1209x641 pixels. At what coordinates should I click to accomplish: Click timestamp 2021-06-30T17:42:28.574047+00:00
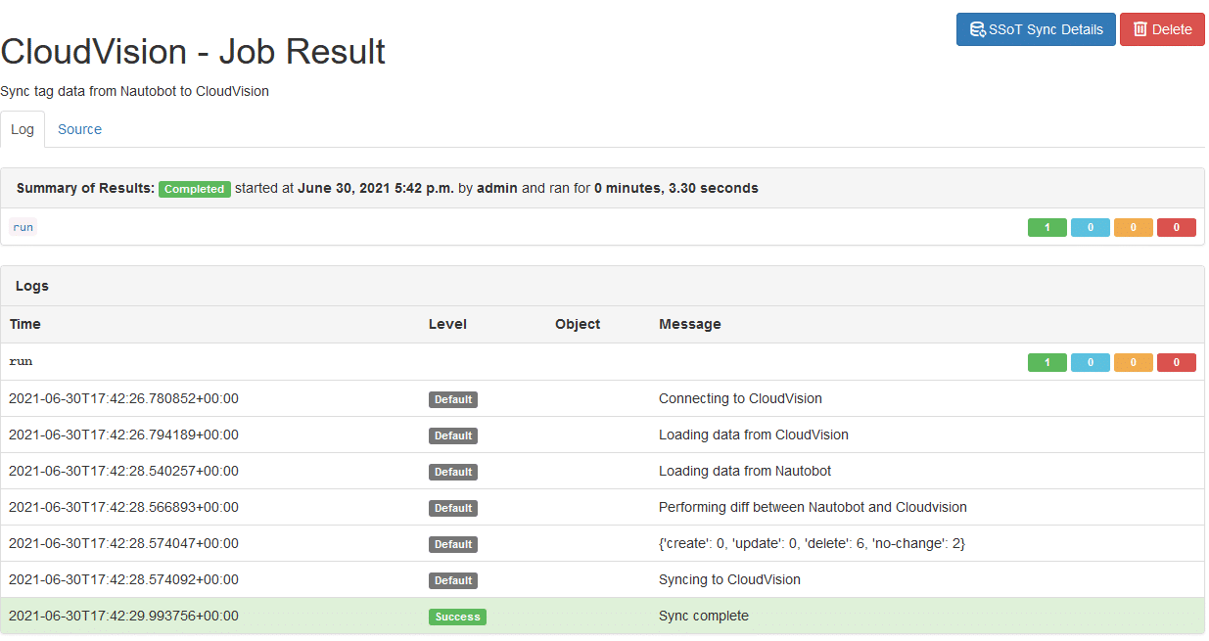coord(123,543)
